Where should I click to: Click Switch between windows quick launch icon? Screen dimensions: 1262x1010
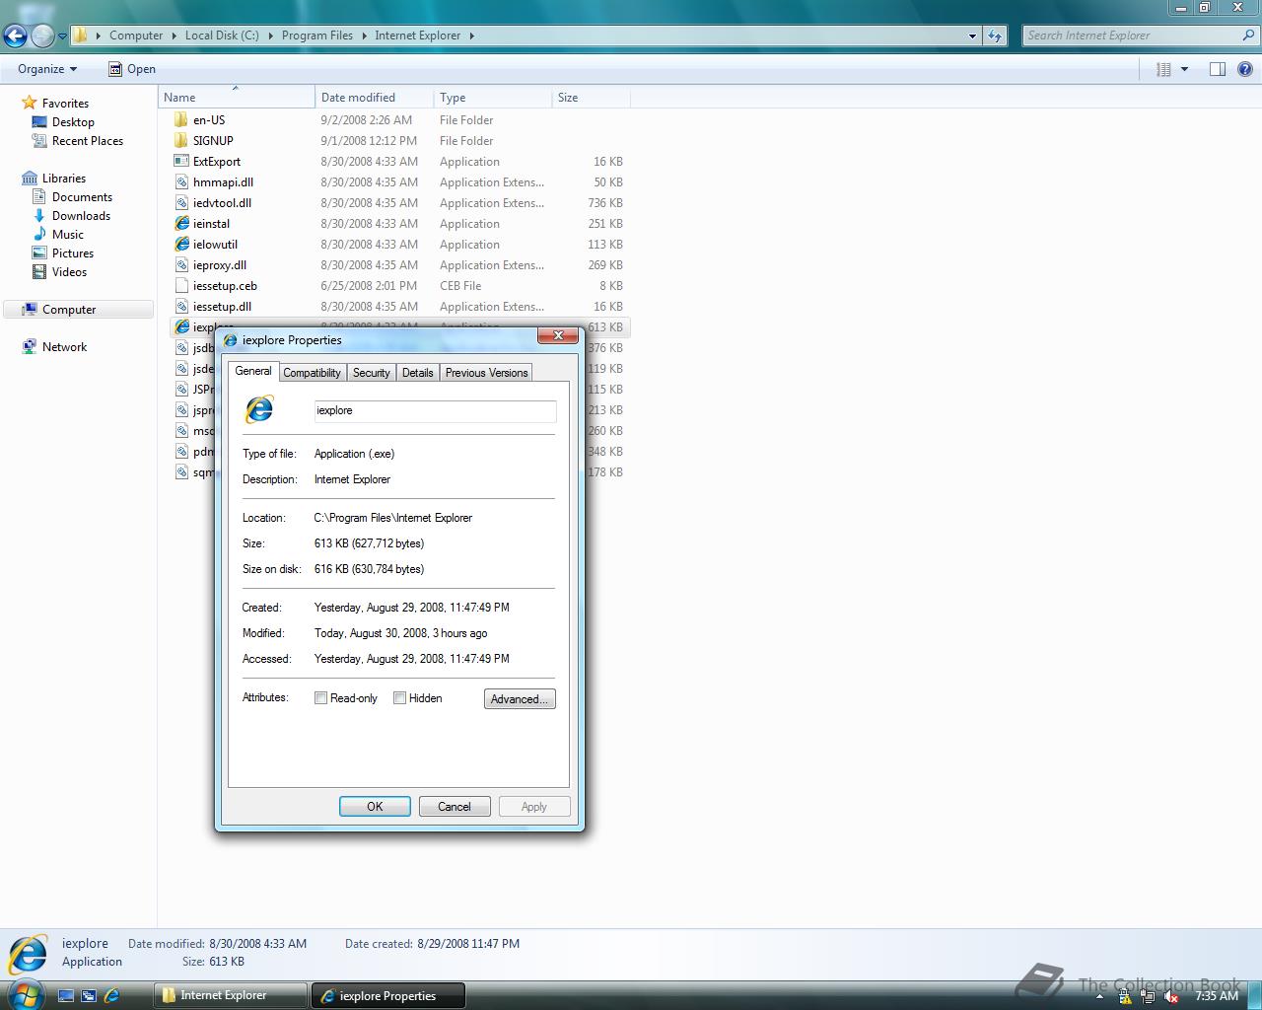88,996
